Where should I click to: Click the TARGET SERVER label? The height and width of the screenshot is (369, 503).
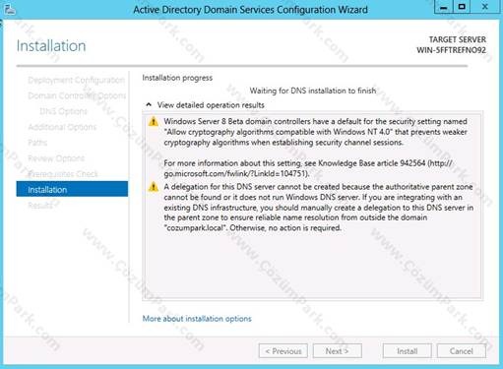458,39
